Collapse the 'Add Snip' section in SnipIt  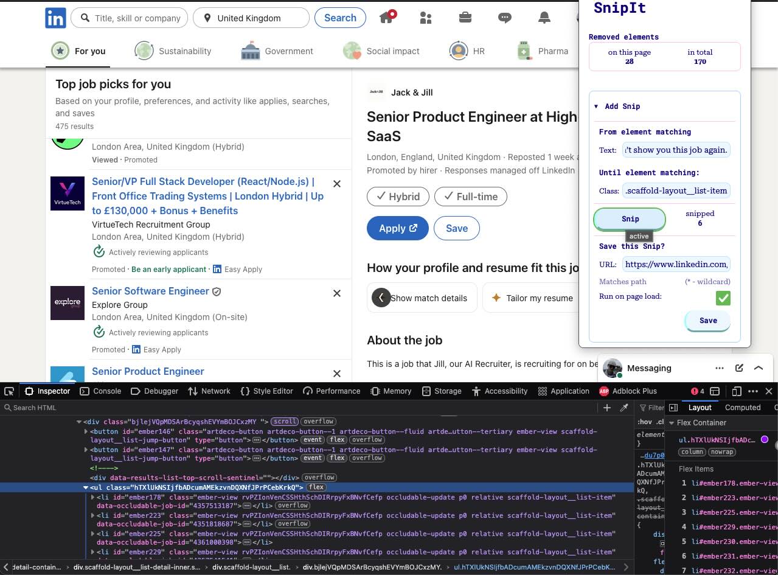click(596, 106)
